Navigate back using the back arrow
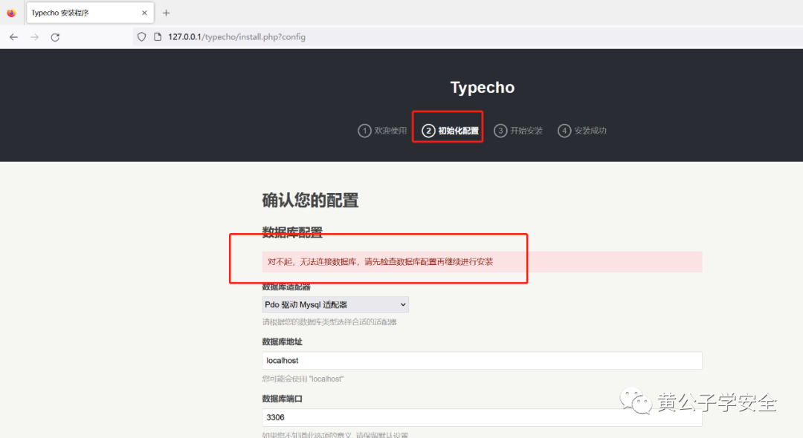 pos(13,36)
